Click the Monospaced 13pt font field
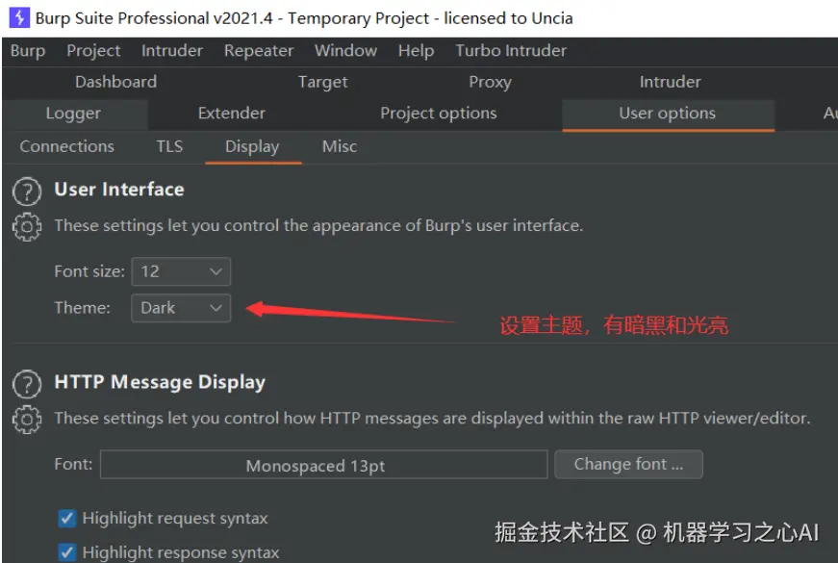Screen dimensions: 838x563 click(x=324, y=464)
